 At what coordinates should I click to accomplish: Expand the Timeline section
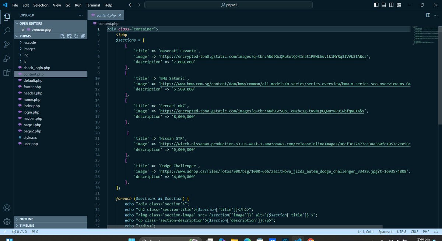pyautogui.click(x=50, y=225)
